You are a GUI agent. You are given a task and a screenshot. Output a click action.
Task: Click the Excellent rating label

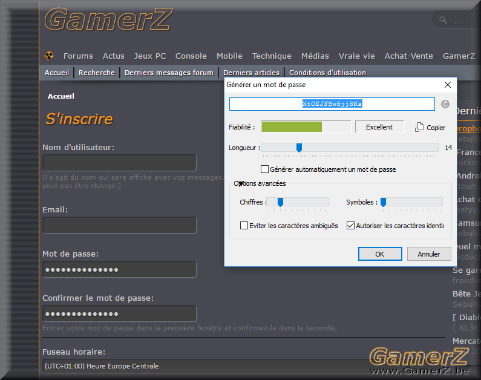[x=379, y=126]
